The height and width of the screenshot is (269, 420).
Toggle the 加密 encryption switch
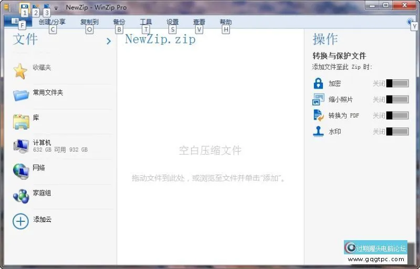point(397,83)
